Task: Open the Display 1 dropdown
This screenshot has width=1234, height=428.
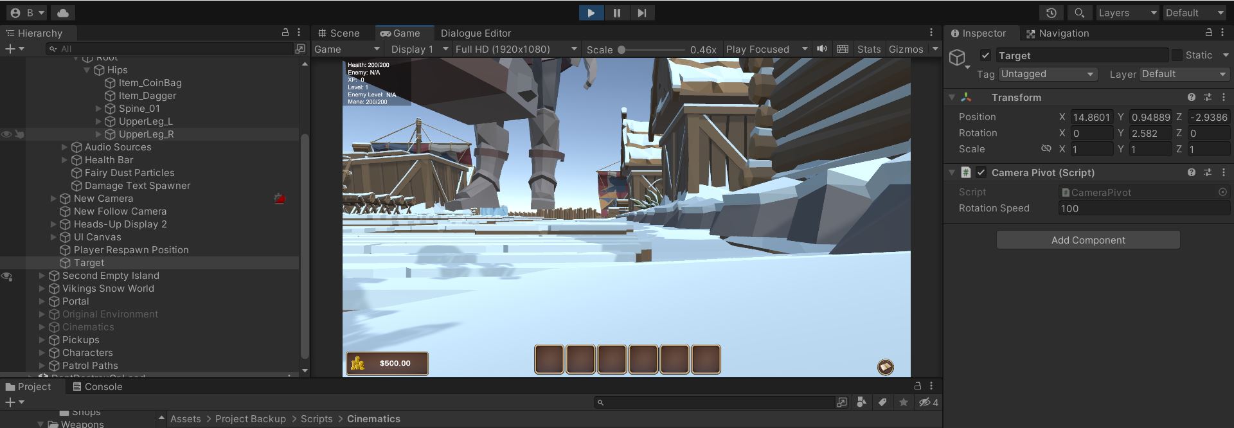Action: [418, 49]
